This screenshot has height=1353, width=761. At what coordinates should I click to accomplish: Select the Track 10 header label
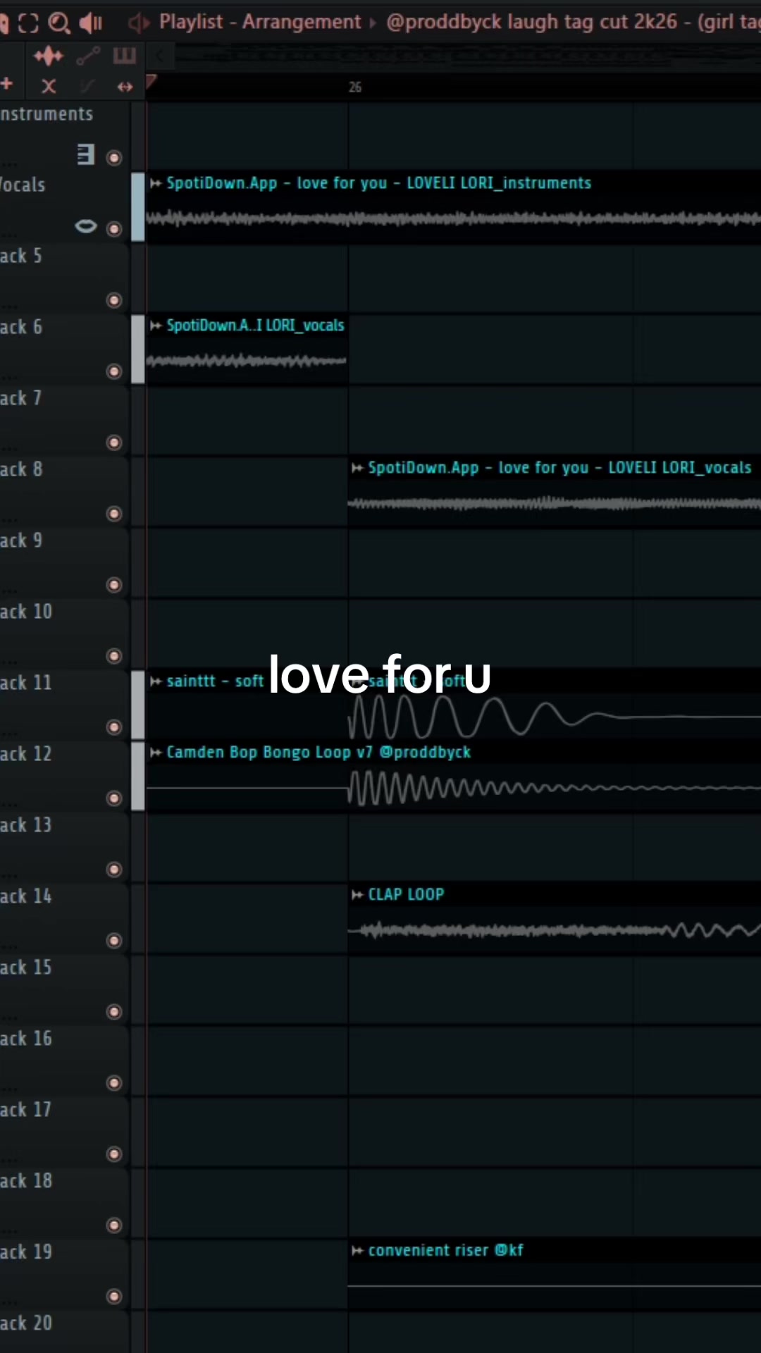click(26, 612)
